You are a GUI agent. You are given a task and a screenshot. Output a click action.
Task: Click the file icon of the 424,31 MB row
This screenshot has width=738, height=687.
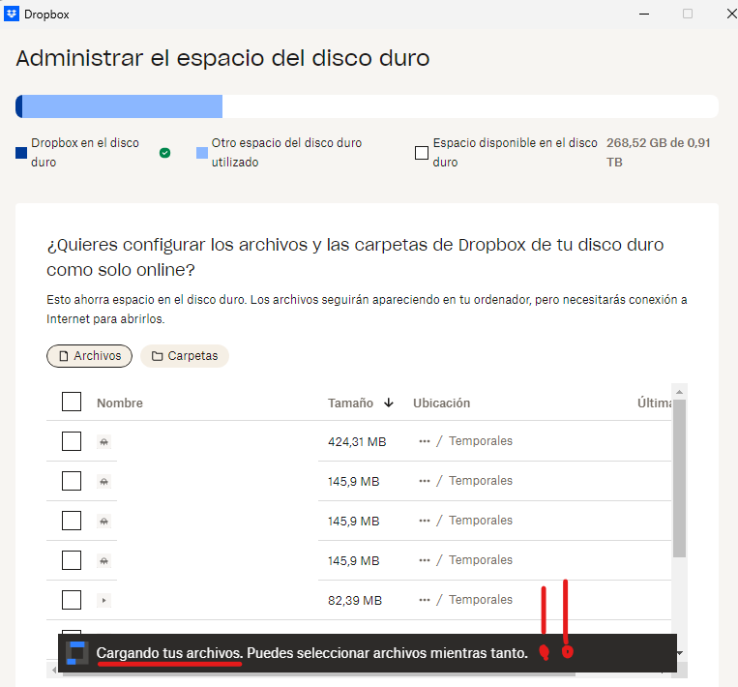(104, 441)
